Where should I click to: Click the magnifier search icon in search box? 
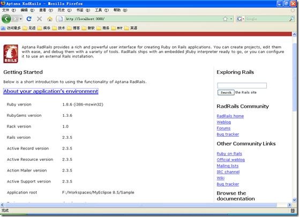(x=291, y=19)
